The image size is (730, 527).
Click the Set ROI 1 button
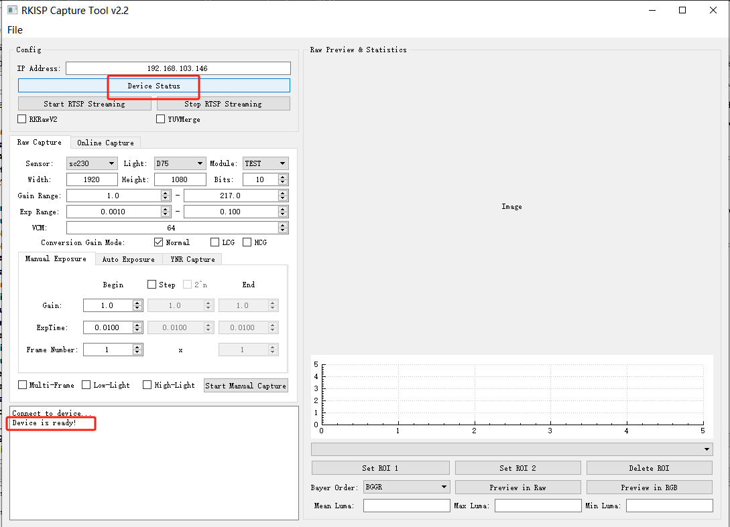380,468
